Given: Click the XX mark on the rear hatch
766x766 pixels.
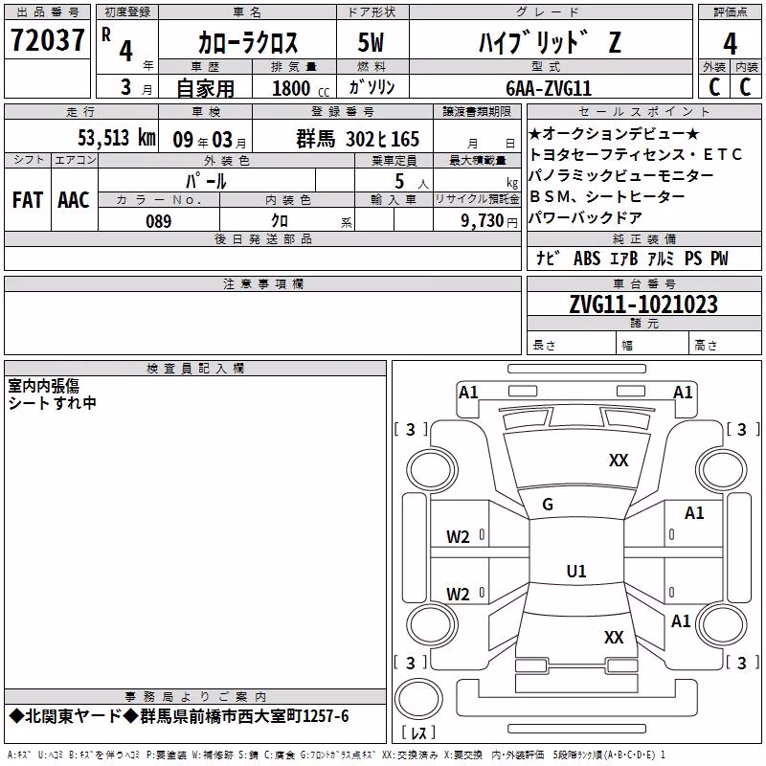Looking at the screenshot, I should click(x=614, y=637).
